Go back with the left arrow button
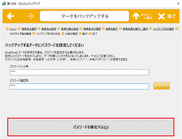Screen dimensions: 182x139 11,16
